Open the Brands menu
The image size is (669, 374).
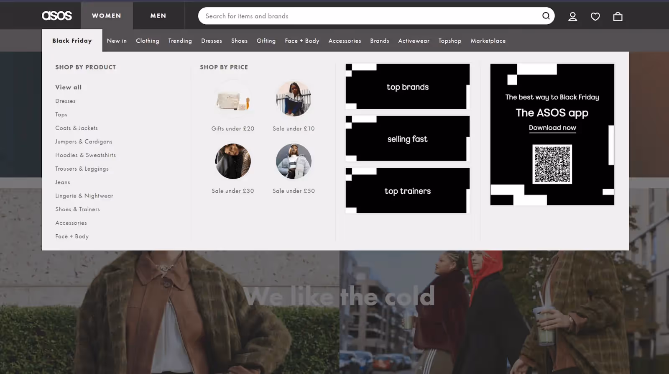(x=380, y=41)
